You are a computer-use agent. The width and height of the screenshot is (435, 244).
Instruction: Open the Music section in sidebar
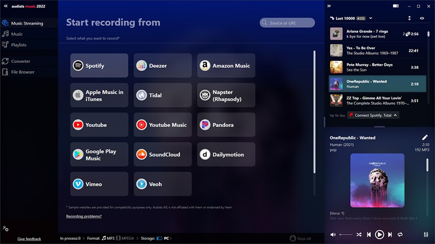(x=29, y=34)
